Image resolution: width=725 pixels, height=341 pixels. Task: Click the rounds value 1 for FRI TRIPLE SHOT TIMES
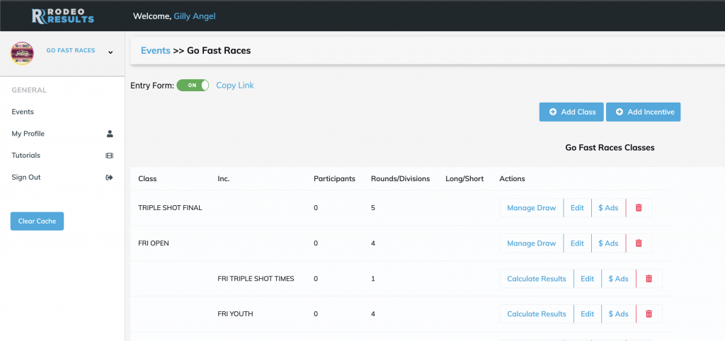[372, 279]
